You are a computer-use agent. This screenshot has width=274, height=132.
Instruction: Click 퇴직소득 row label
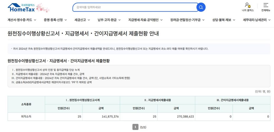(x=26, y=116)
